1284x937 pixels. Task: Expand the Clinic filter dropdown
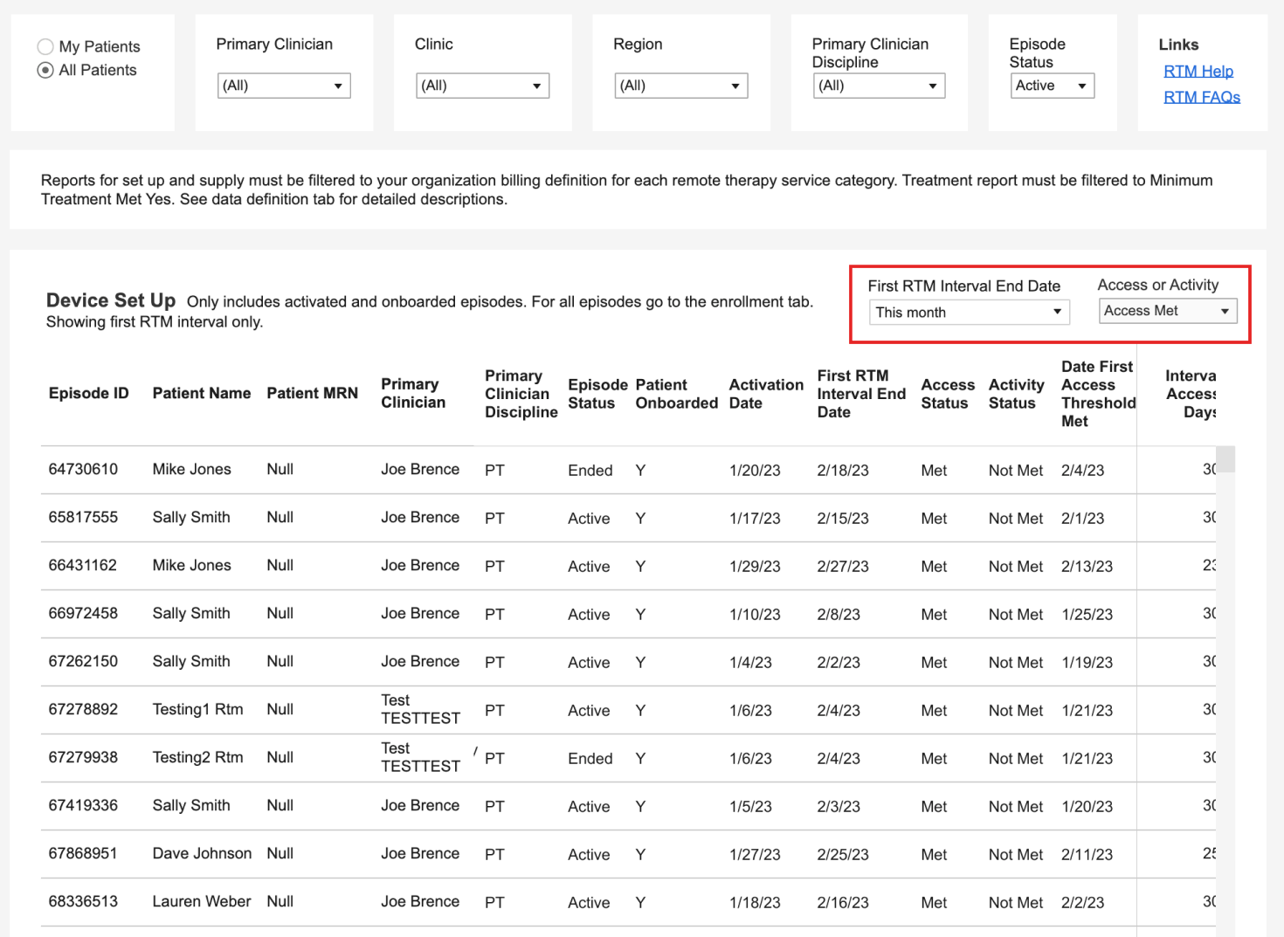482,86
